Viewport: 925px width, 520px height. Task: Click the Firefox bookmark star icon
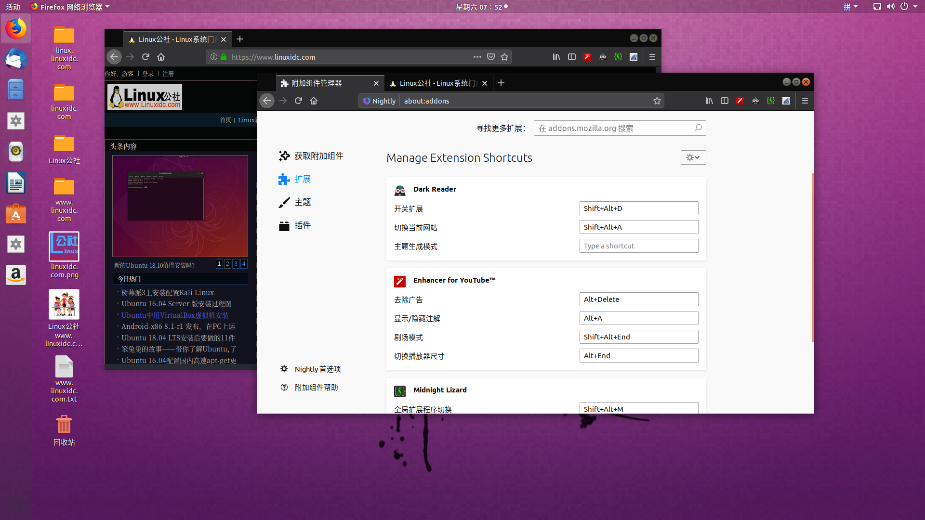tap(504, 56)
